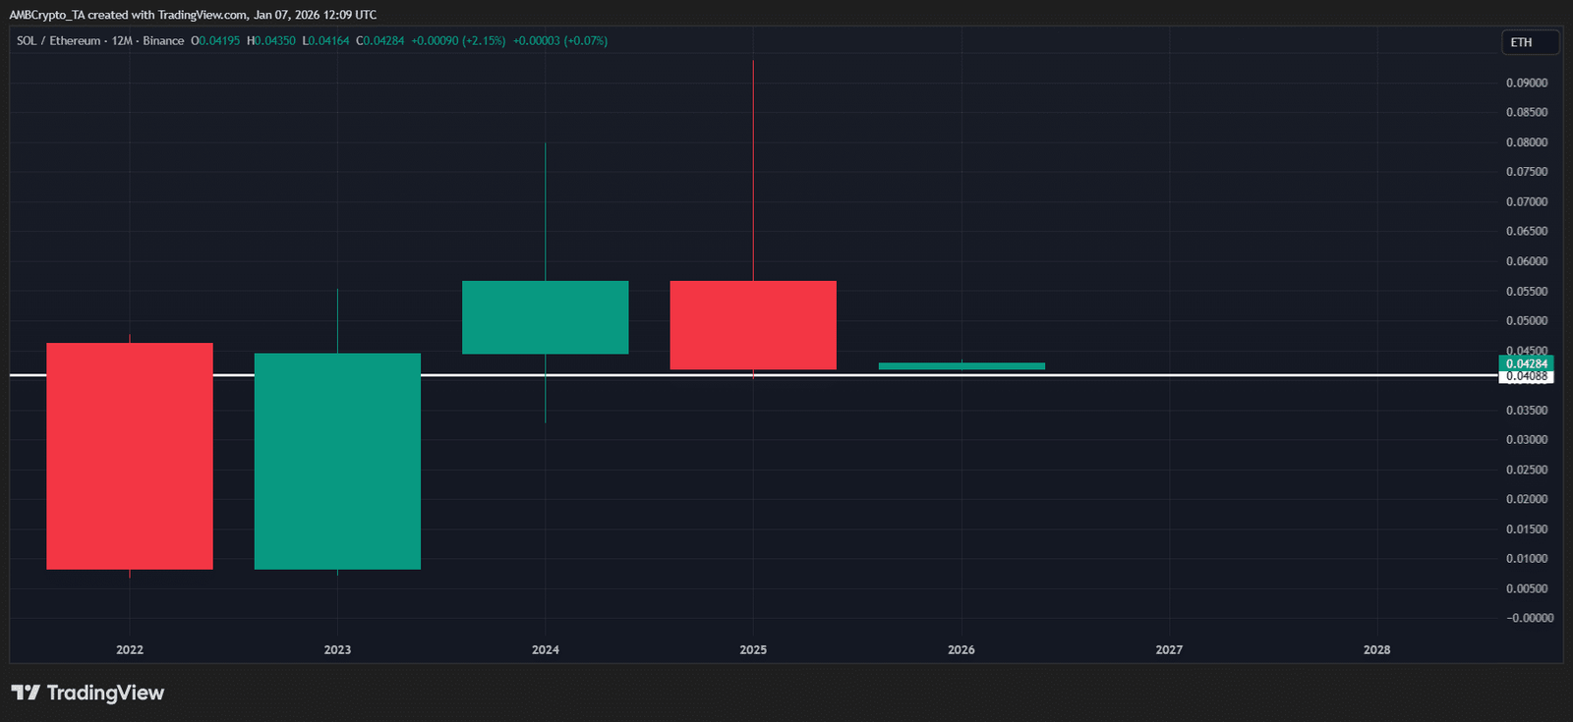Click the SOL / Ethereum symbol title
Image resolution: width=1573 pixels, height=722 pixels.
pyautogui.click(x=58, y=41)
